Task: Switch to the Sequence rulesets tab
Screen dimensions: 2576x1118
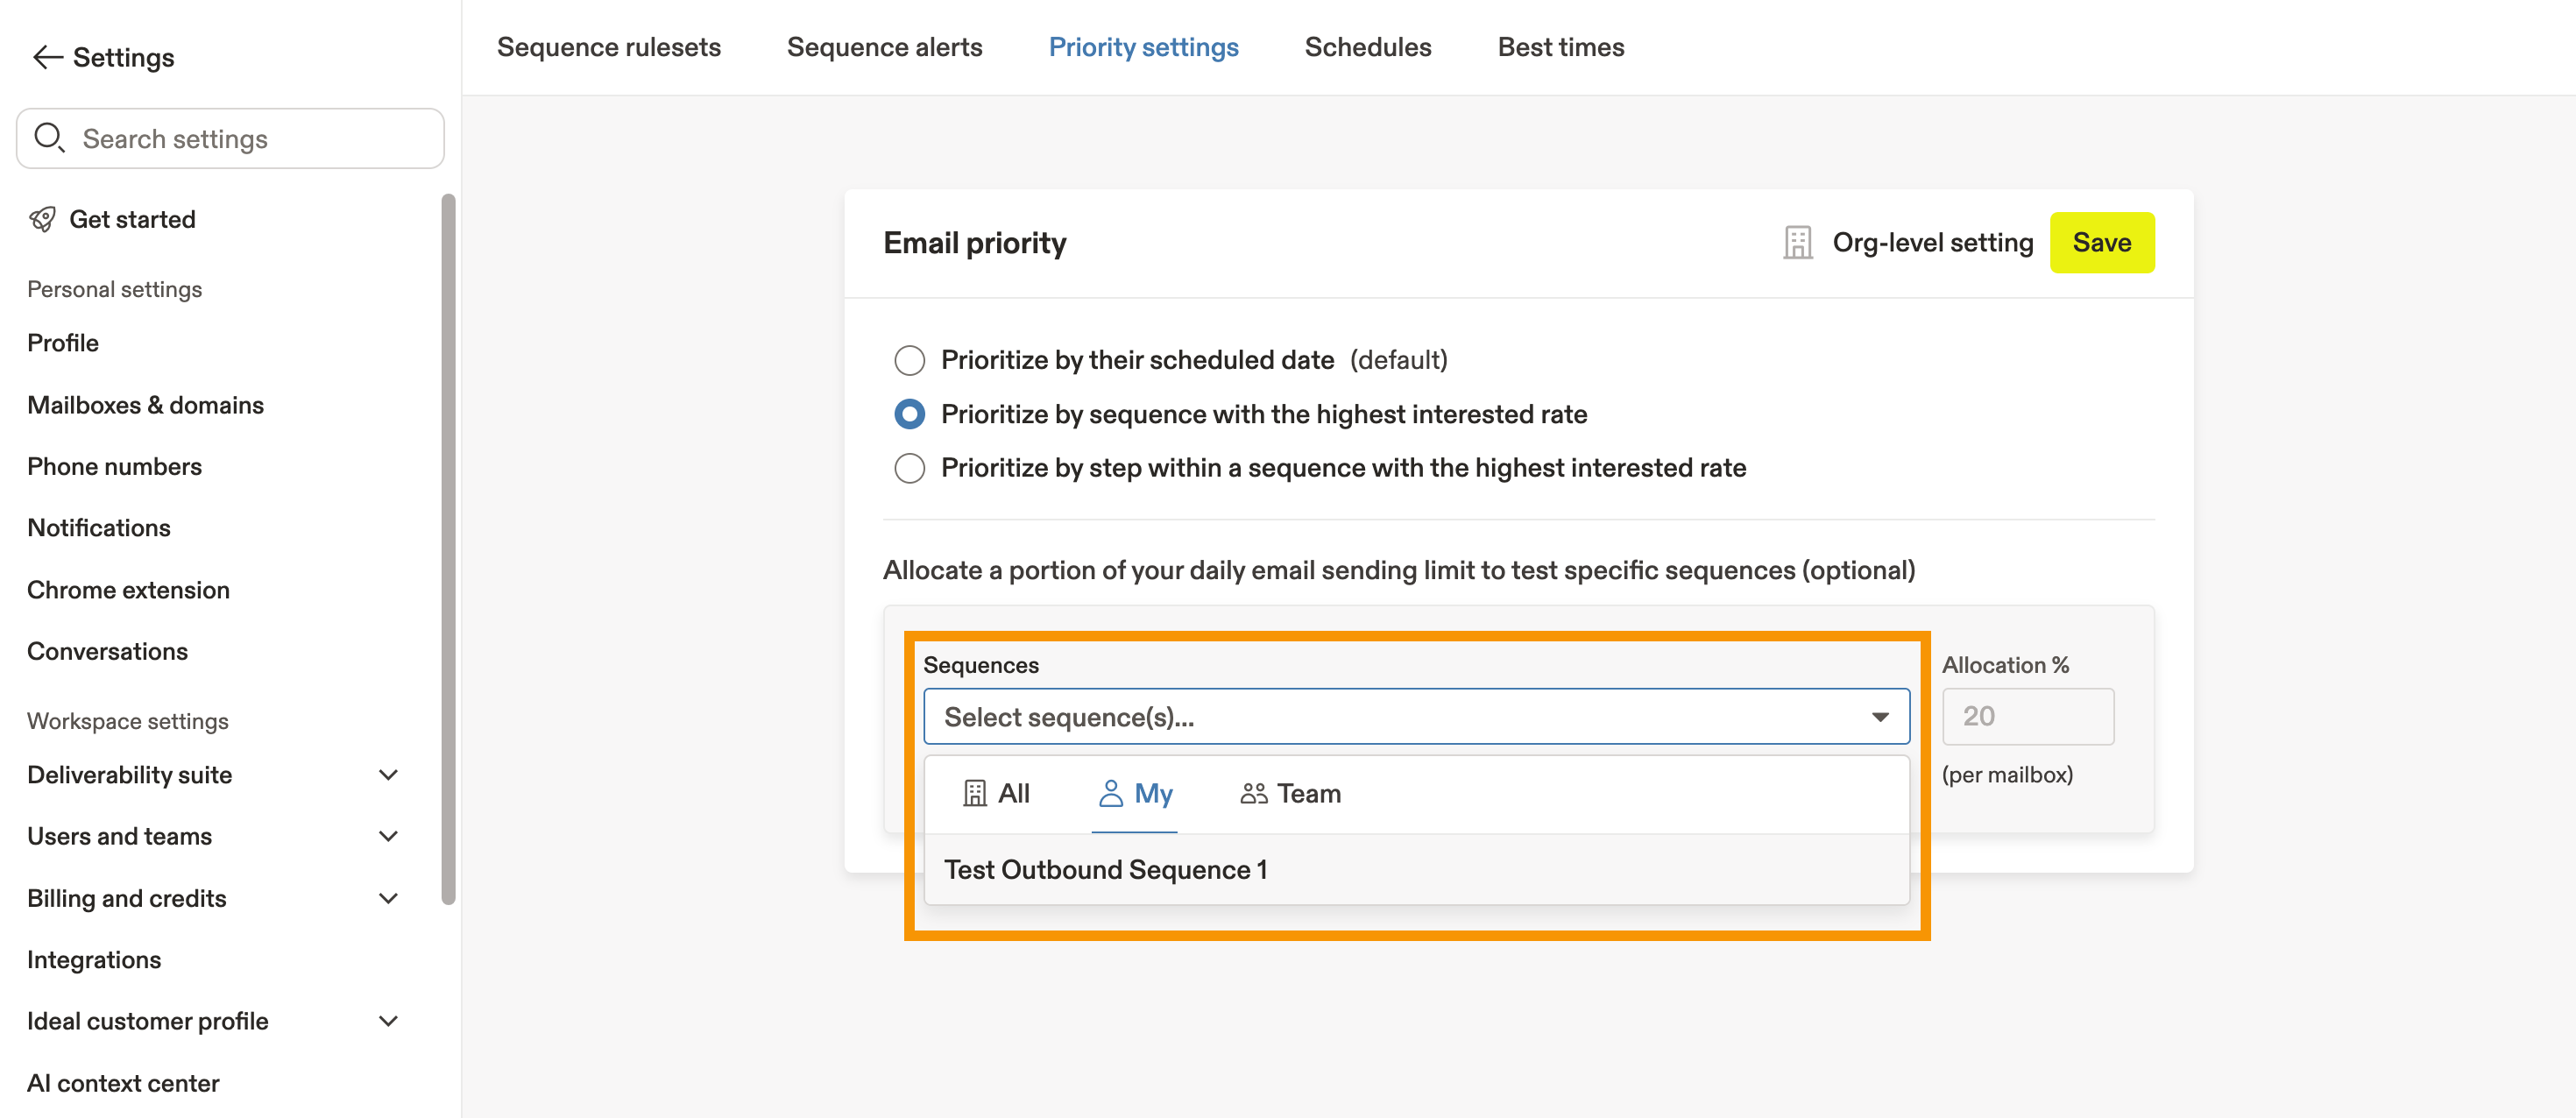Action: point(608,47)
